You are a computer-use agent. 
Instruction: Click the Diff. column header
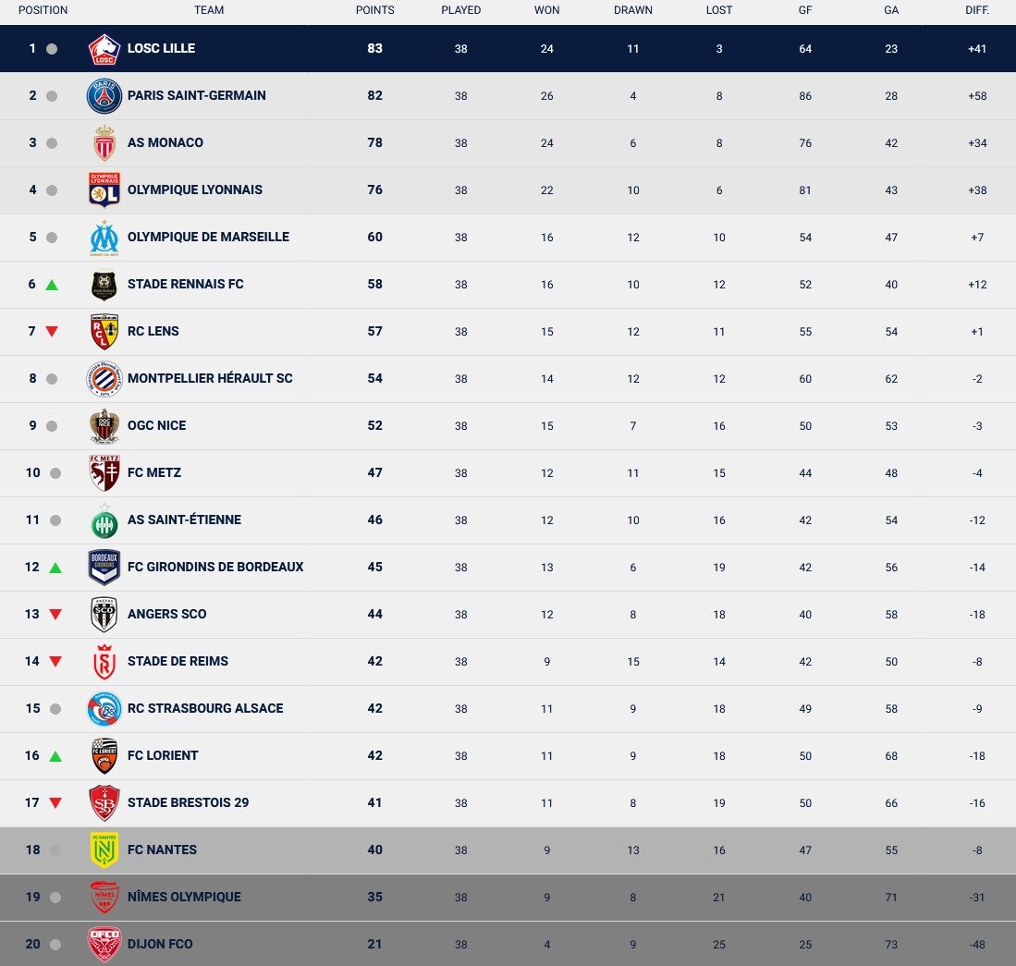(x=976, y=10)
